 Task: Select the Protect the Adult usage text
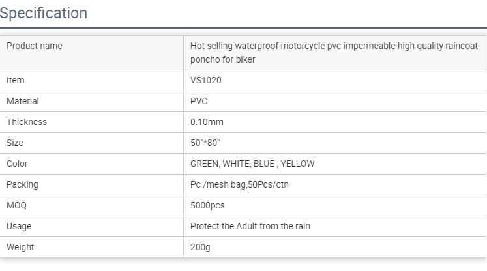250,226
